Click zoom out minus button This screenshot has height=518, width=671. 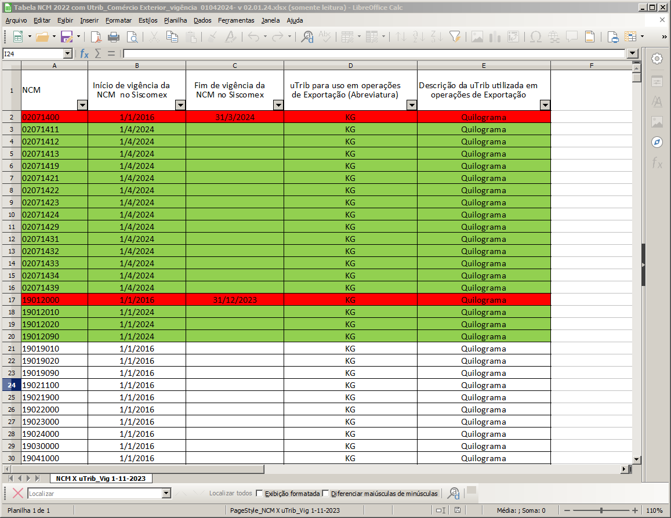pos(567,510)
